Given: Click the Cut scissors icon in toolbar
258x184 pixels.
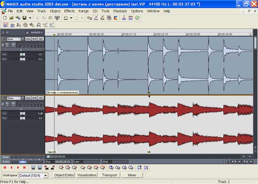Looking at the screenshot, I should pyautogui.click(x=38, y=18).
